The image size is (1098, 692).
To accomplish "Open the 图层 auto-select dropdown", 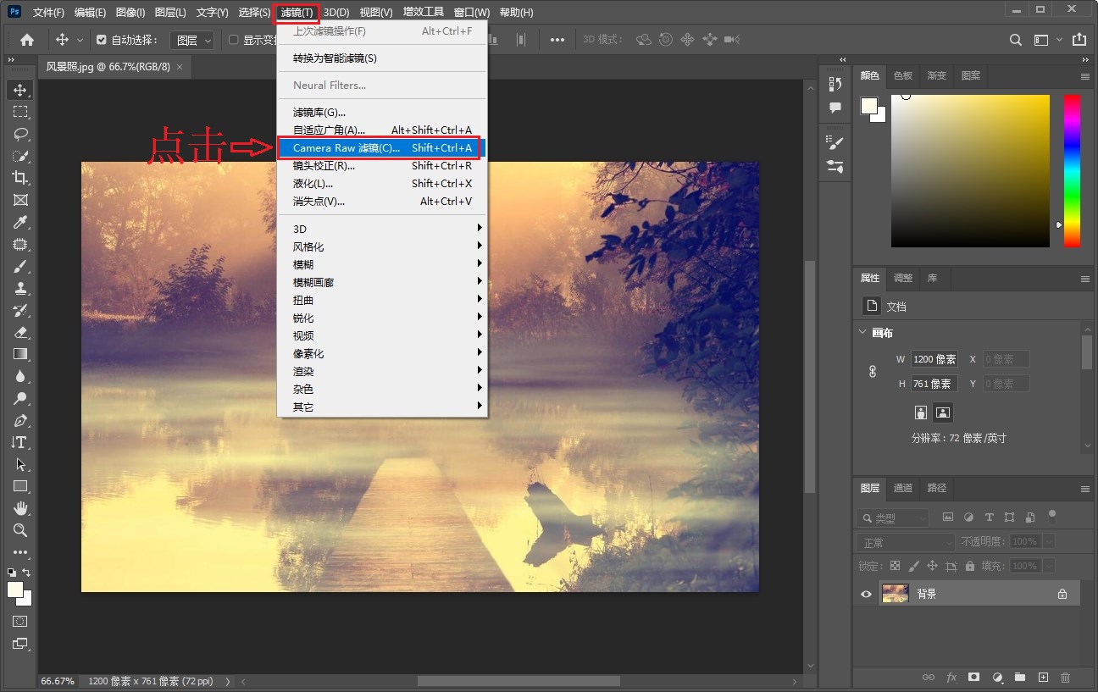I will [x=192, y=40].
